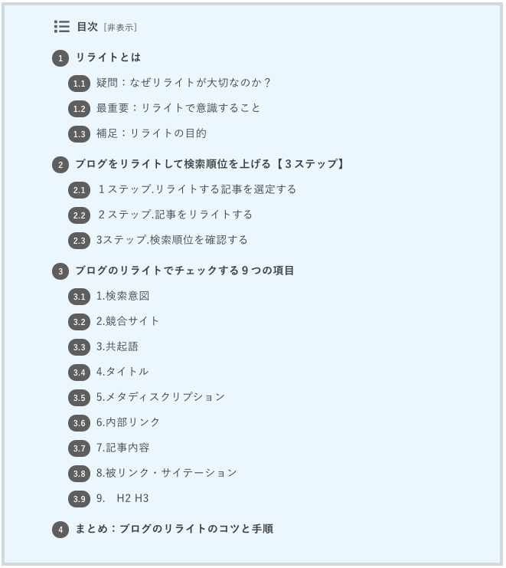The width and height of the screenshot is (506, 568).
Task: Click the number 3 section badge
Action: click(x=60, y=271)
